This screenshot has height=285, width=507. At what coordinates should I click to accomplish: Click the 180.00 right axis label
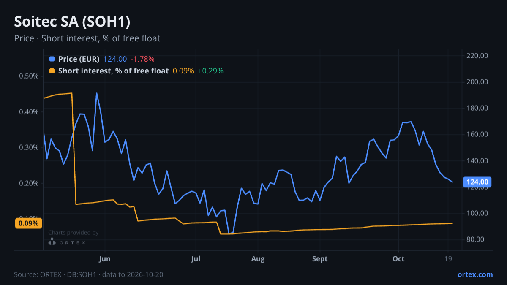point(477,108)
